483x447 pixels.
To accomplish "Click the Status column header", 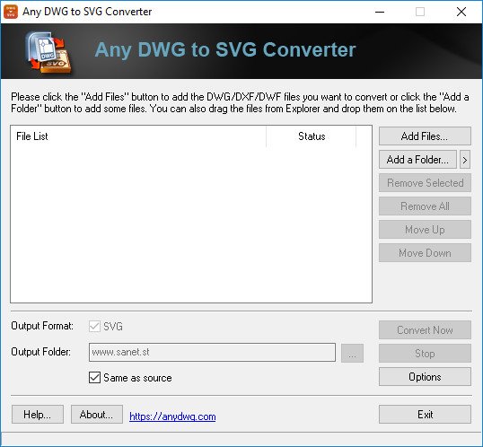I will 312,136.
